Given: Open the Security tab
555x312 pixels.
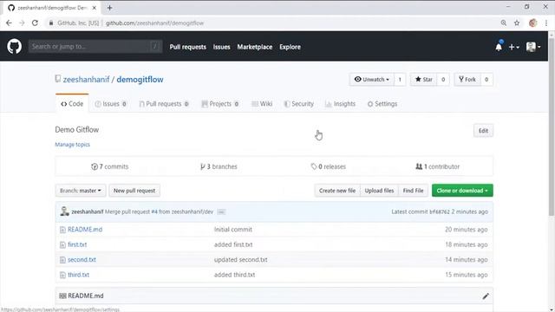Looking at the screenshot, I should 299,104.
